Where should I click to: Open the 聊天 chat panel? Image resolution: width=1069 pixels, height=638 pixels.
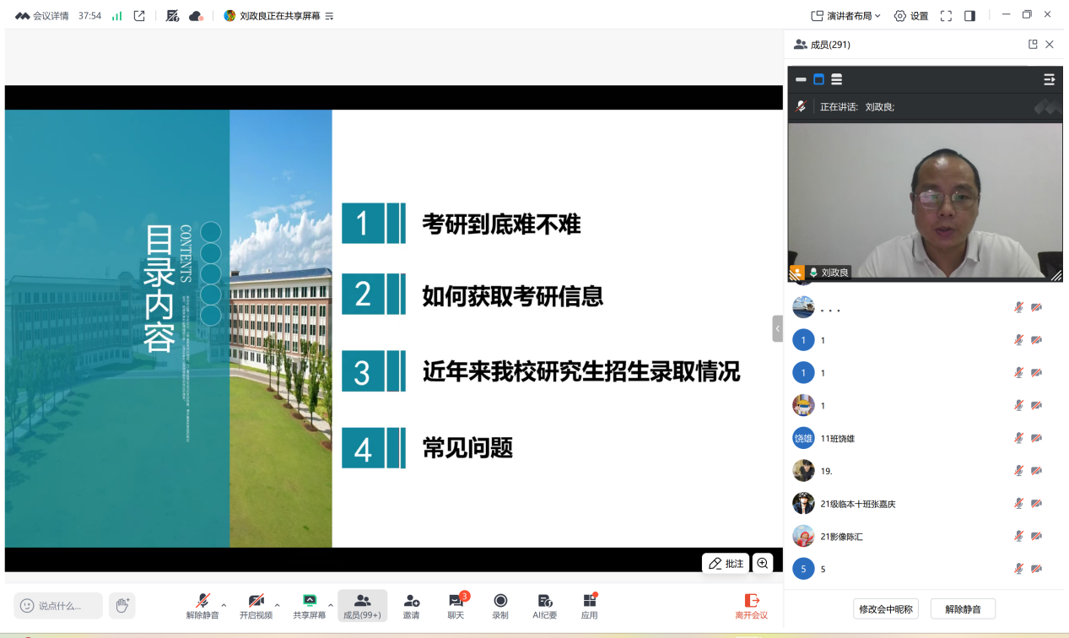[456, 605]
